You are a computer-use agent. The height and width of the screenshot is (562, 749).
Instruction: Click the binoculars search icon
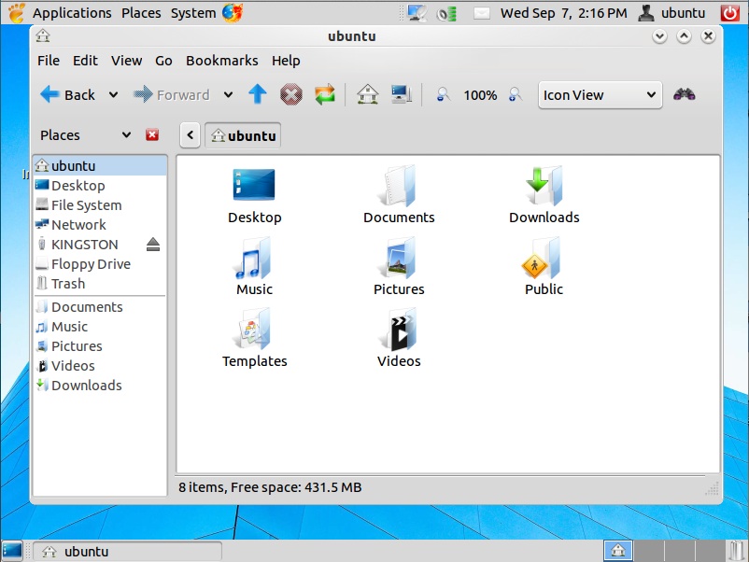point(684,94)
